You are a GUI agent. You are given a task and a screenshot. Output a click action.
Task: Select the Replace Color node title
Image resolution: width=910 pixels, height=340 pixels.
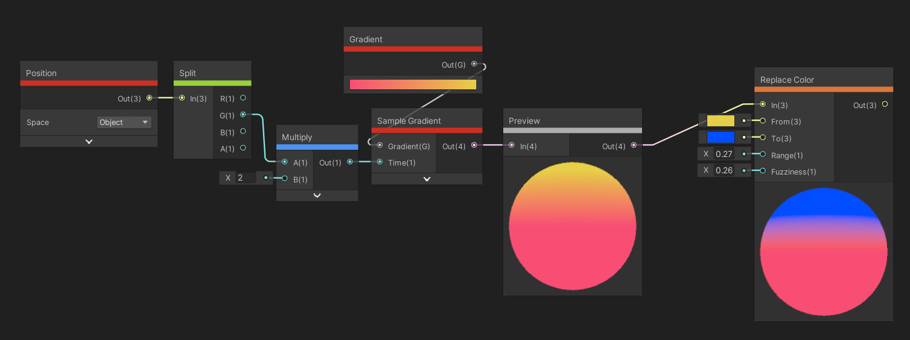coord(787,80)
